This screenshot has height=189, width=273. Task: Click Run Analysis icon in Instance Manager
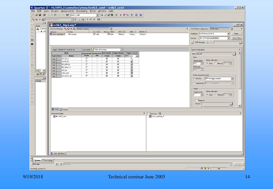(x=65, y=29)
